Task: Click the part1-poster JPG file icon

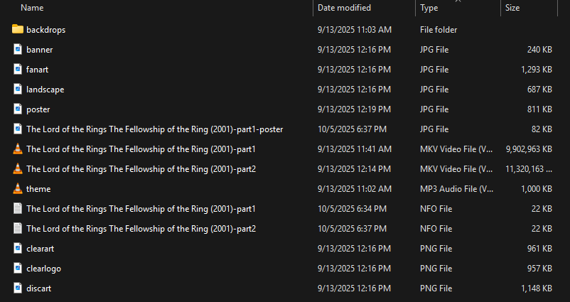Action: pyautogui.click(x=18, y=129)
